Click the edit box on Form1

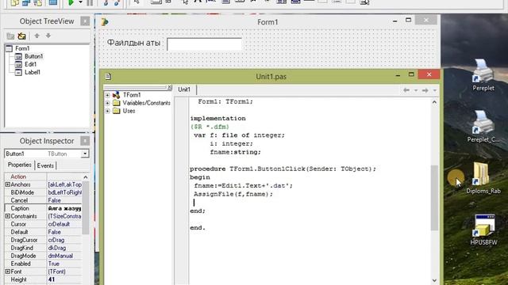coord(204,44)
